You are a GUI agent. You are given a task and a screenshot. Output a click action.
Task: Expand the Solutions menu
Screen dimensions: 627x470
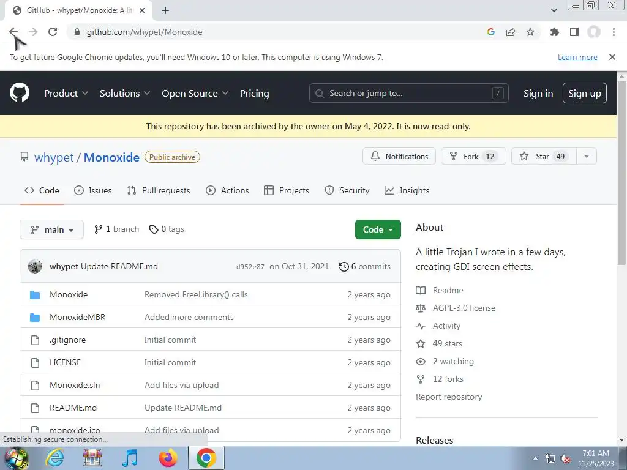tap(125, 93)
